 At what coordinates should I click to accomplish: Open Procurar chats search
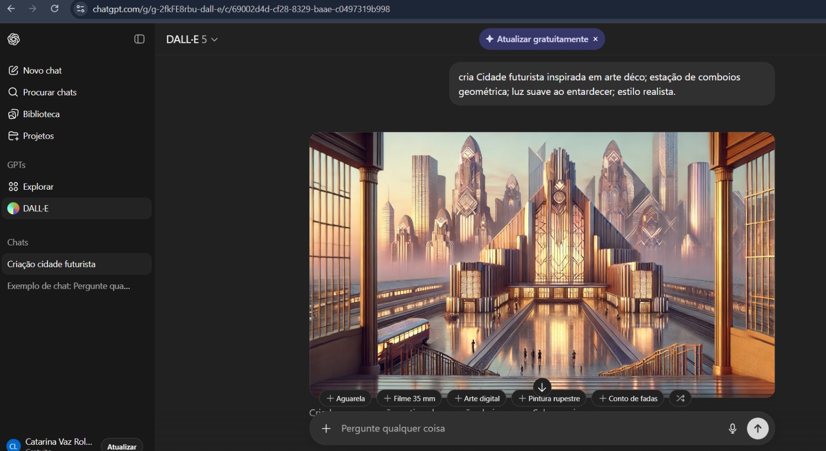click(50, 92)
